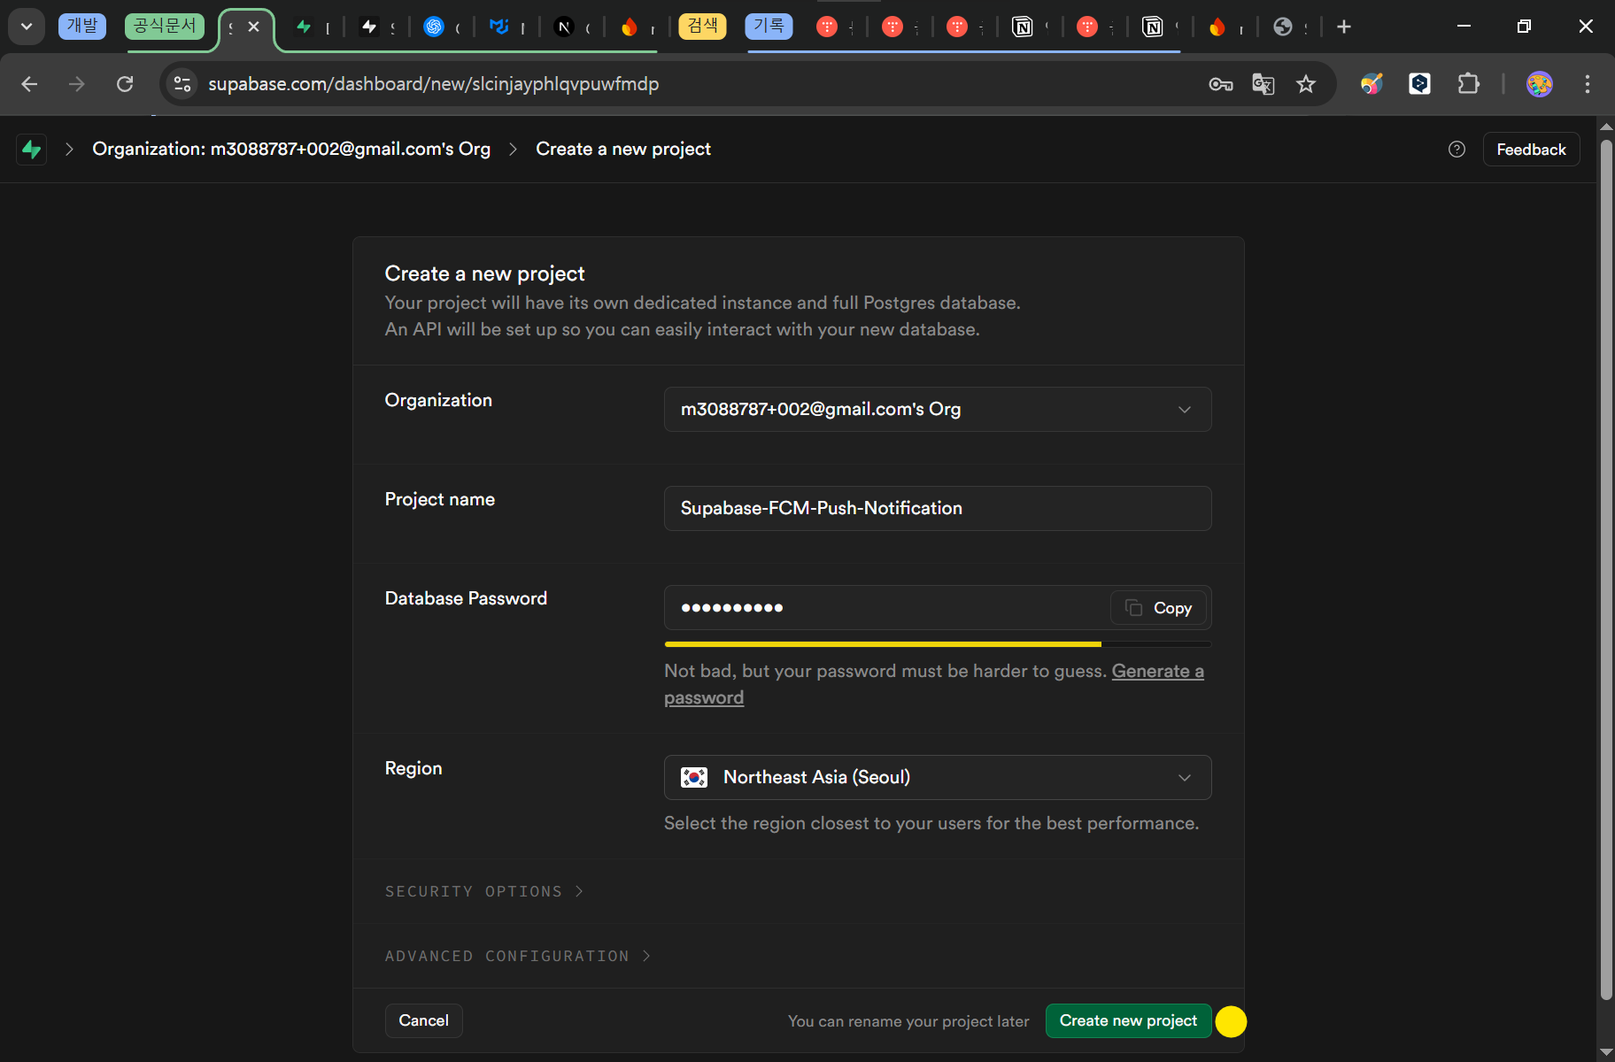Screen dimensions: 1615x1062
Task: Click the translate page icon
Action: point(1263,84)
